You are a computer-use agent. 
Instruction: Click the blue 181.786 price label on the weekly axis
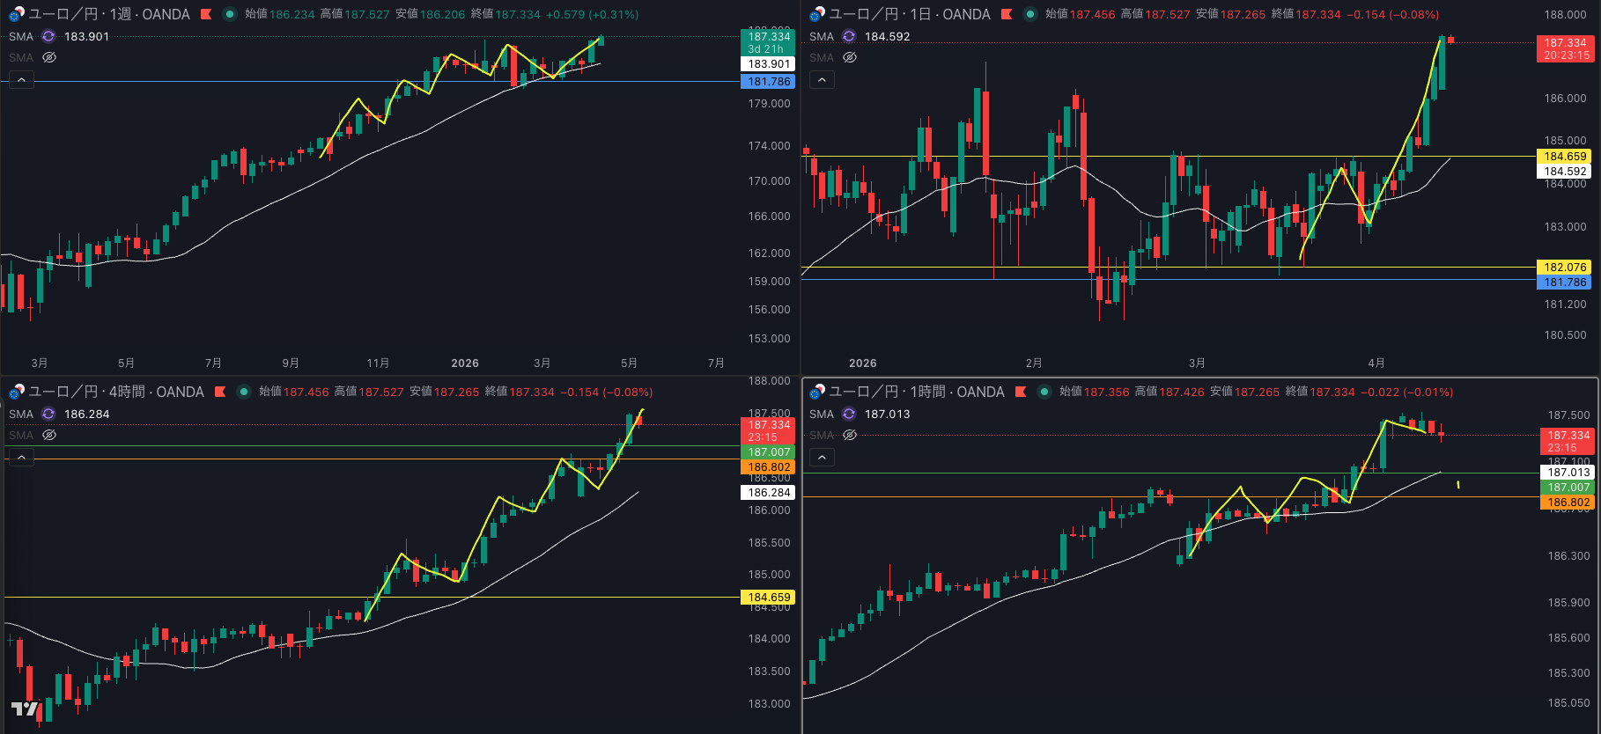point(769,81)
